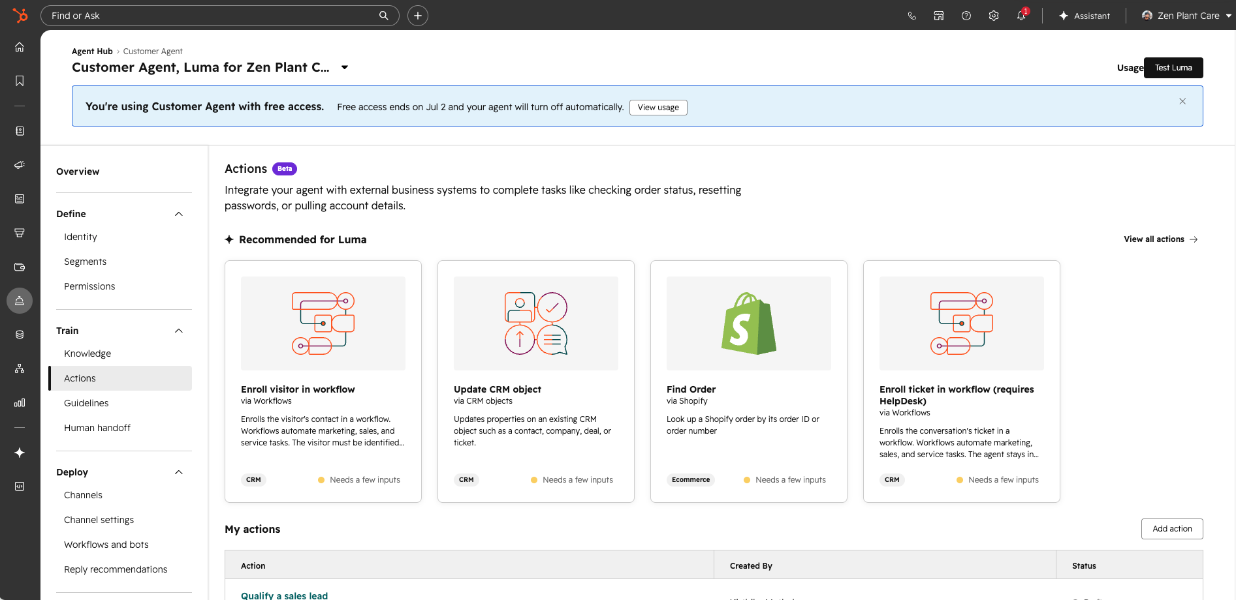Click the highlighted Service bell icon
The image size is (1236, 600).
20,301
